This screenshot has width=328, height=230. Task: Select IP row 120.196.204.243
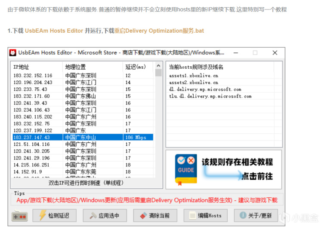[83, 82]
